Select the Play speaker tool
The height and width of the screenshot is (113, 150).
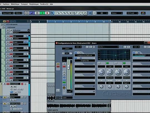(x=82, y=13)
